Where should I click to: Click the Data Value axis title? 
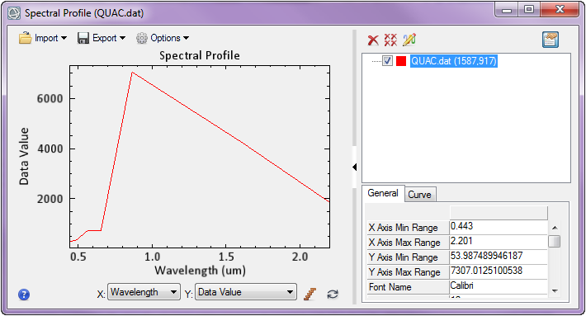24,157
